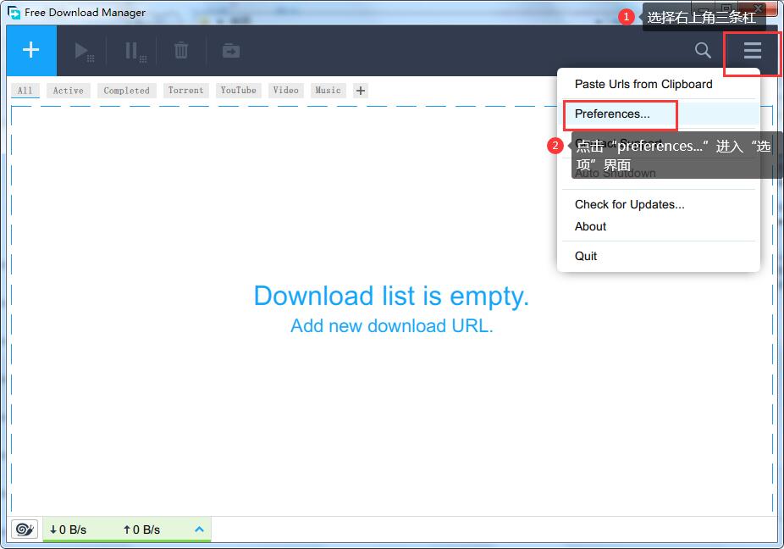784x549 pixels.
Task: Show the Completed downloads tab
Action: click(126, 91)
